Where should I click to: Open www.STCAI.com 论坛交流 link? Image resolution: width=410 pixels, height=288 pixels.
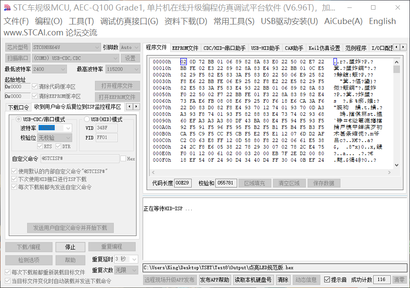(50, 33)
